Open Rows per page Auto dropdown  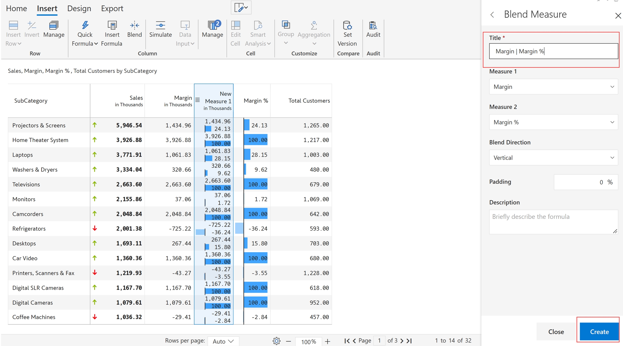click(223, 341)
